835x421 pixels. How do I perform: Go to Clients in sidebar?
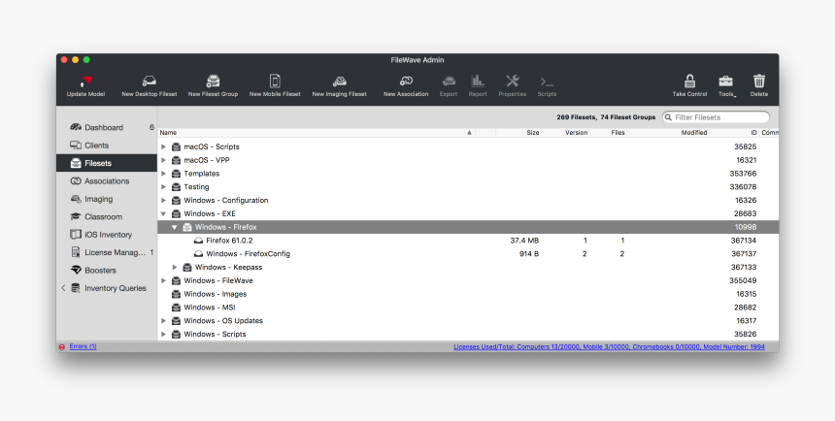pyautogui.click(x=107, y=146)
